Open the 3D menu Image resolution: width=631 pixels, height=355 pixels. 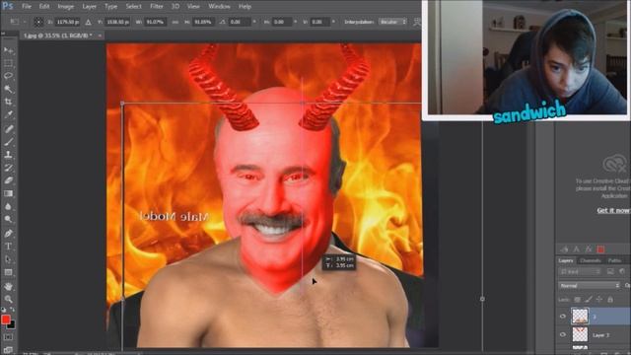[x=175, y=7]
